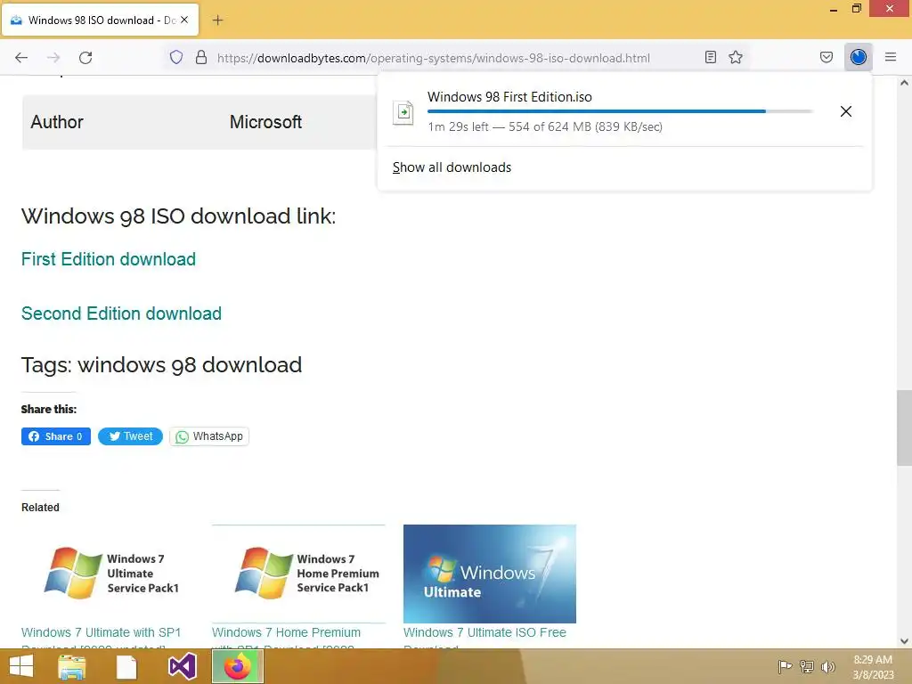Open Show all downloads
Image resolution: width=912 pixels, height=684 pixels.
tap(452, 167)
